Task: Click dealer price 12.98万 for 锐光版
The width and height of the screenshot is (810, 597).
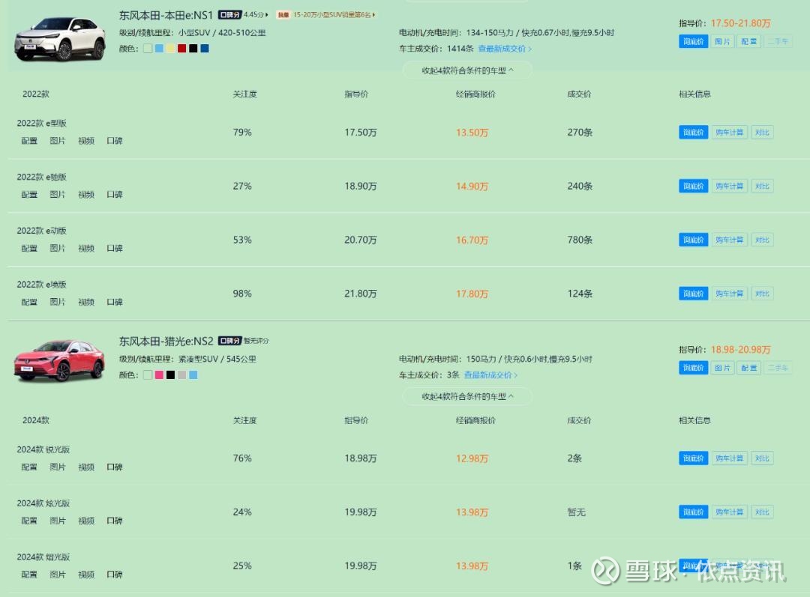Action: 472,458
